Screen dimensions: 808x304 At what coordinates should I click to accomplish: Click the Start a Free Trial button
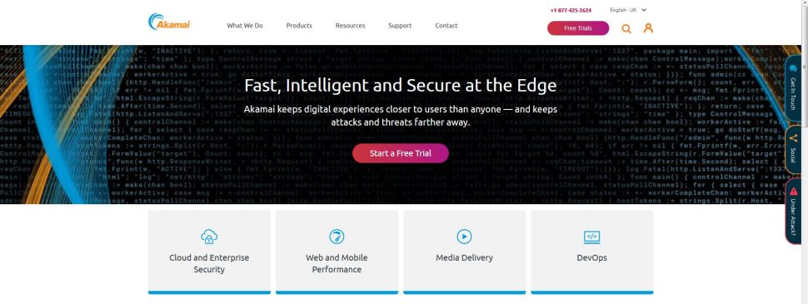click(401, 153)
